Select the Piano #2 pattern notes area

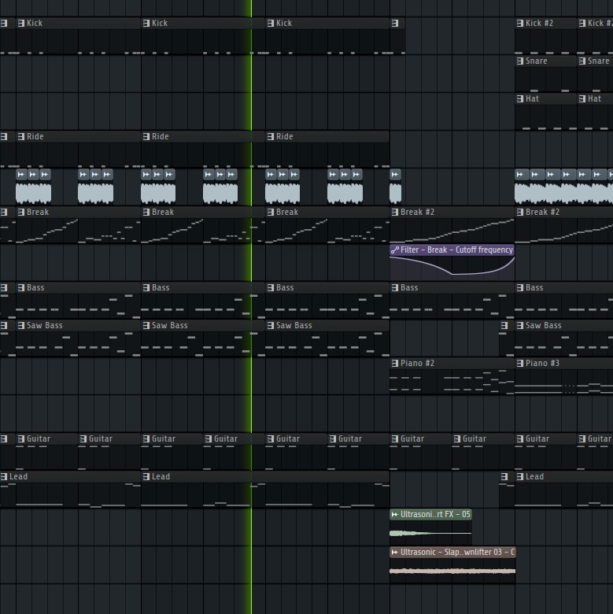pyautogui.click(x=452, y=382)
